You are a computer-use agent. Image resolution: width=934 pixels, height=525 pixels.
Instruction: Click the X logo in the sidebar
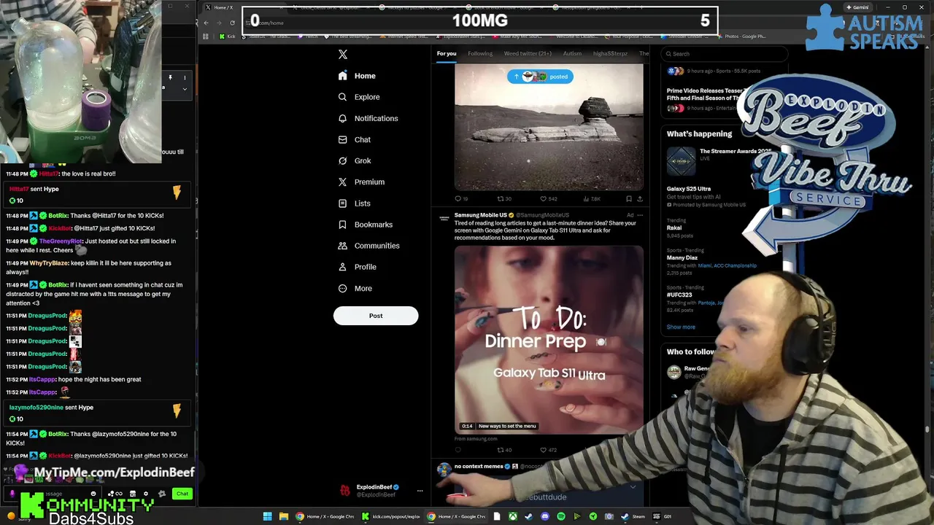click(343, 54)
